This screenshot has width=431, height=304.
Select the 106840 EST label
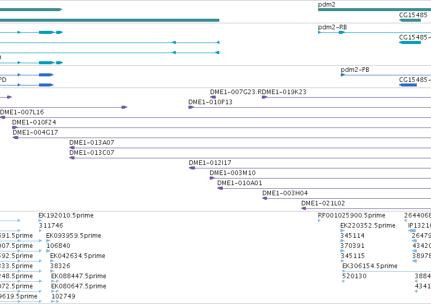click(59, 246)
